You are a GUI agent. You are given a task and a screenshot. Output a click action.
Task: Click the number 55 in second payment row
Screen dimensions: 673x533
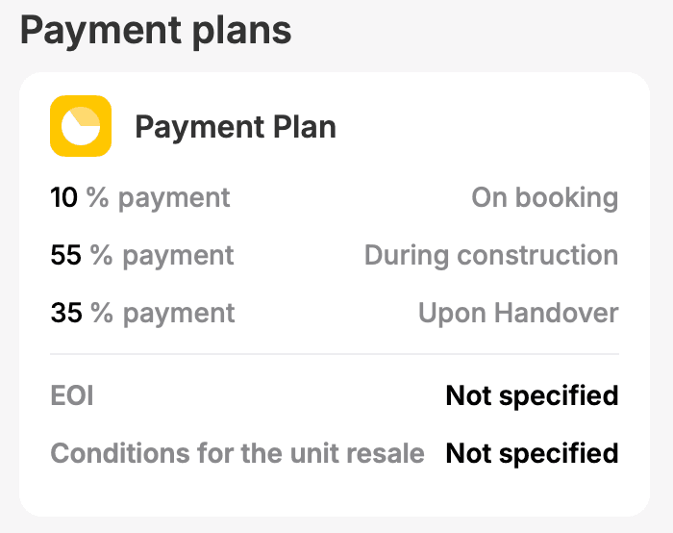point(65,255)
